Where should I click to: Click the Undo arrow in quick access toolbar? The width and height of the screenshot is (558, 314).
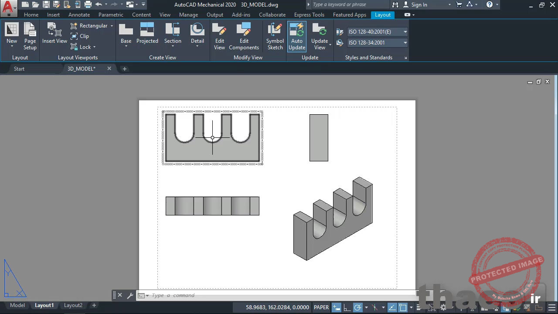[99, 5]
